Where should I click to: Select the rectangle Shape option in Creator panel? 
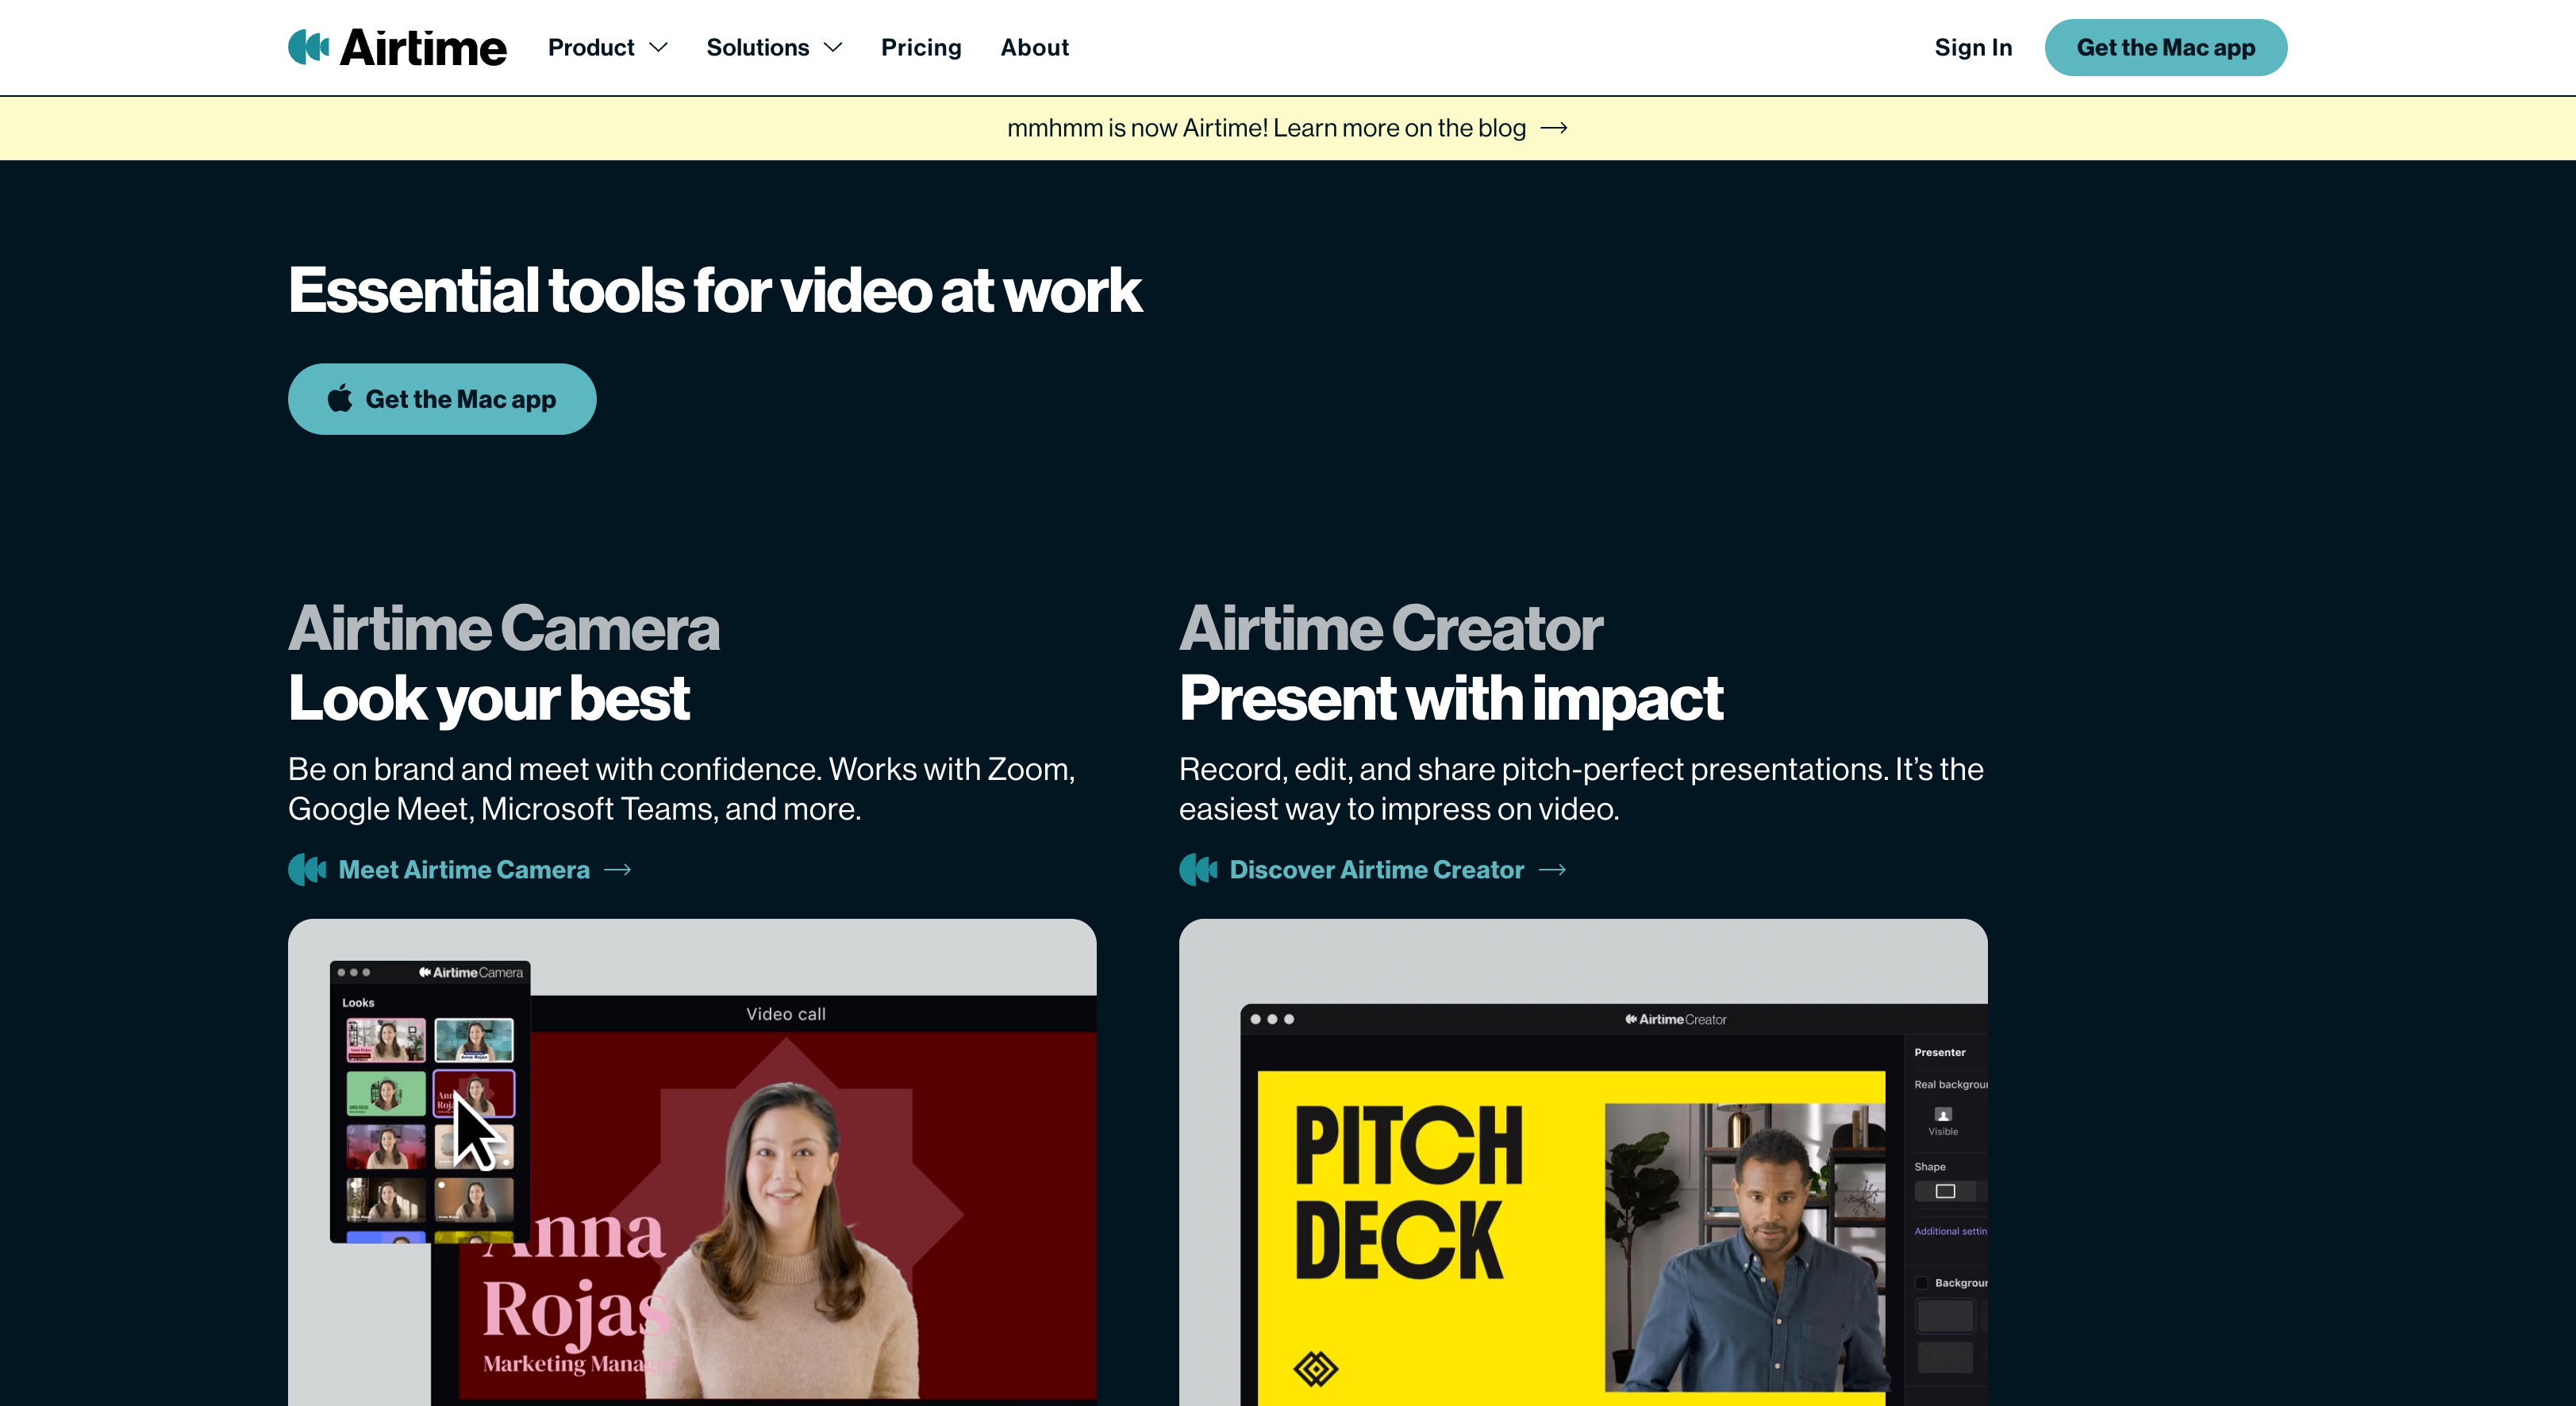1945,1191
